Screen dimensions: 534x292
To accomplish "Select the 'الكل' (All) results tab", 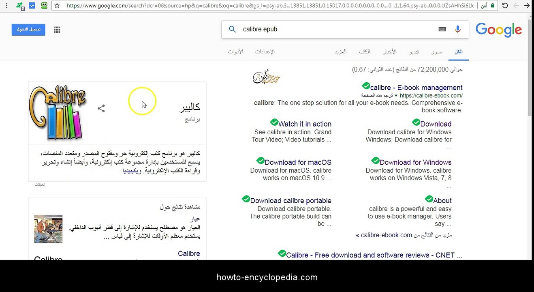I will pos(459,52).
